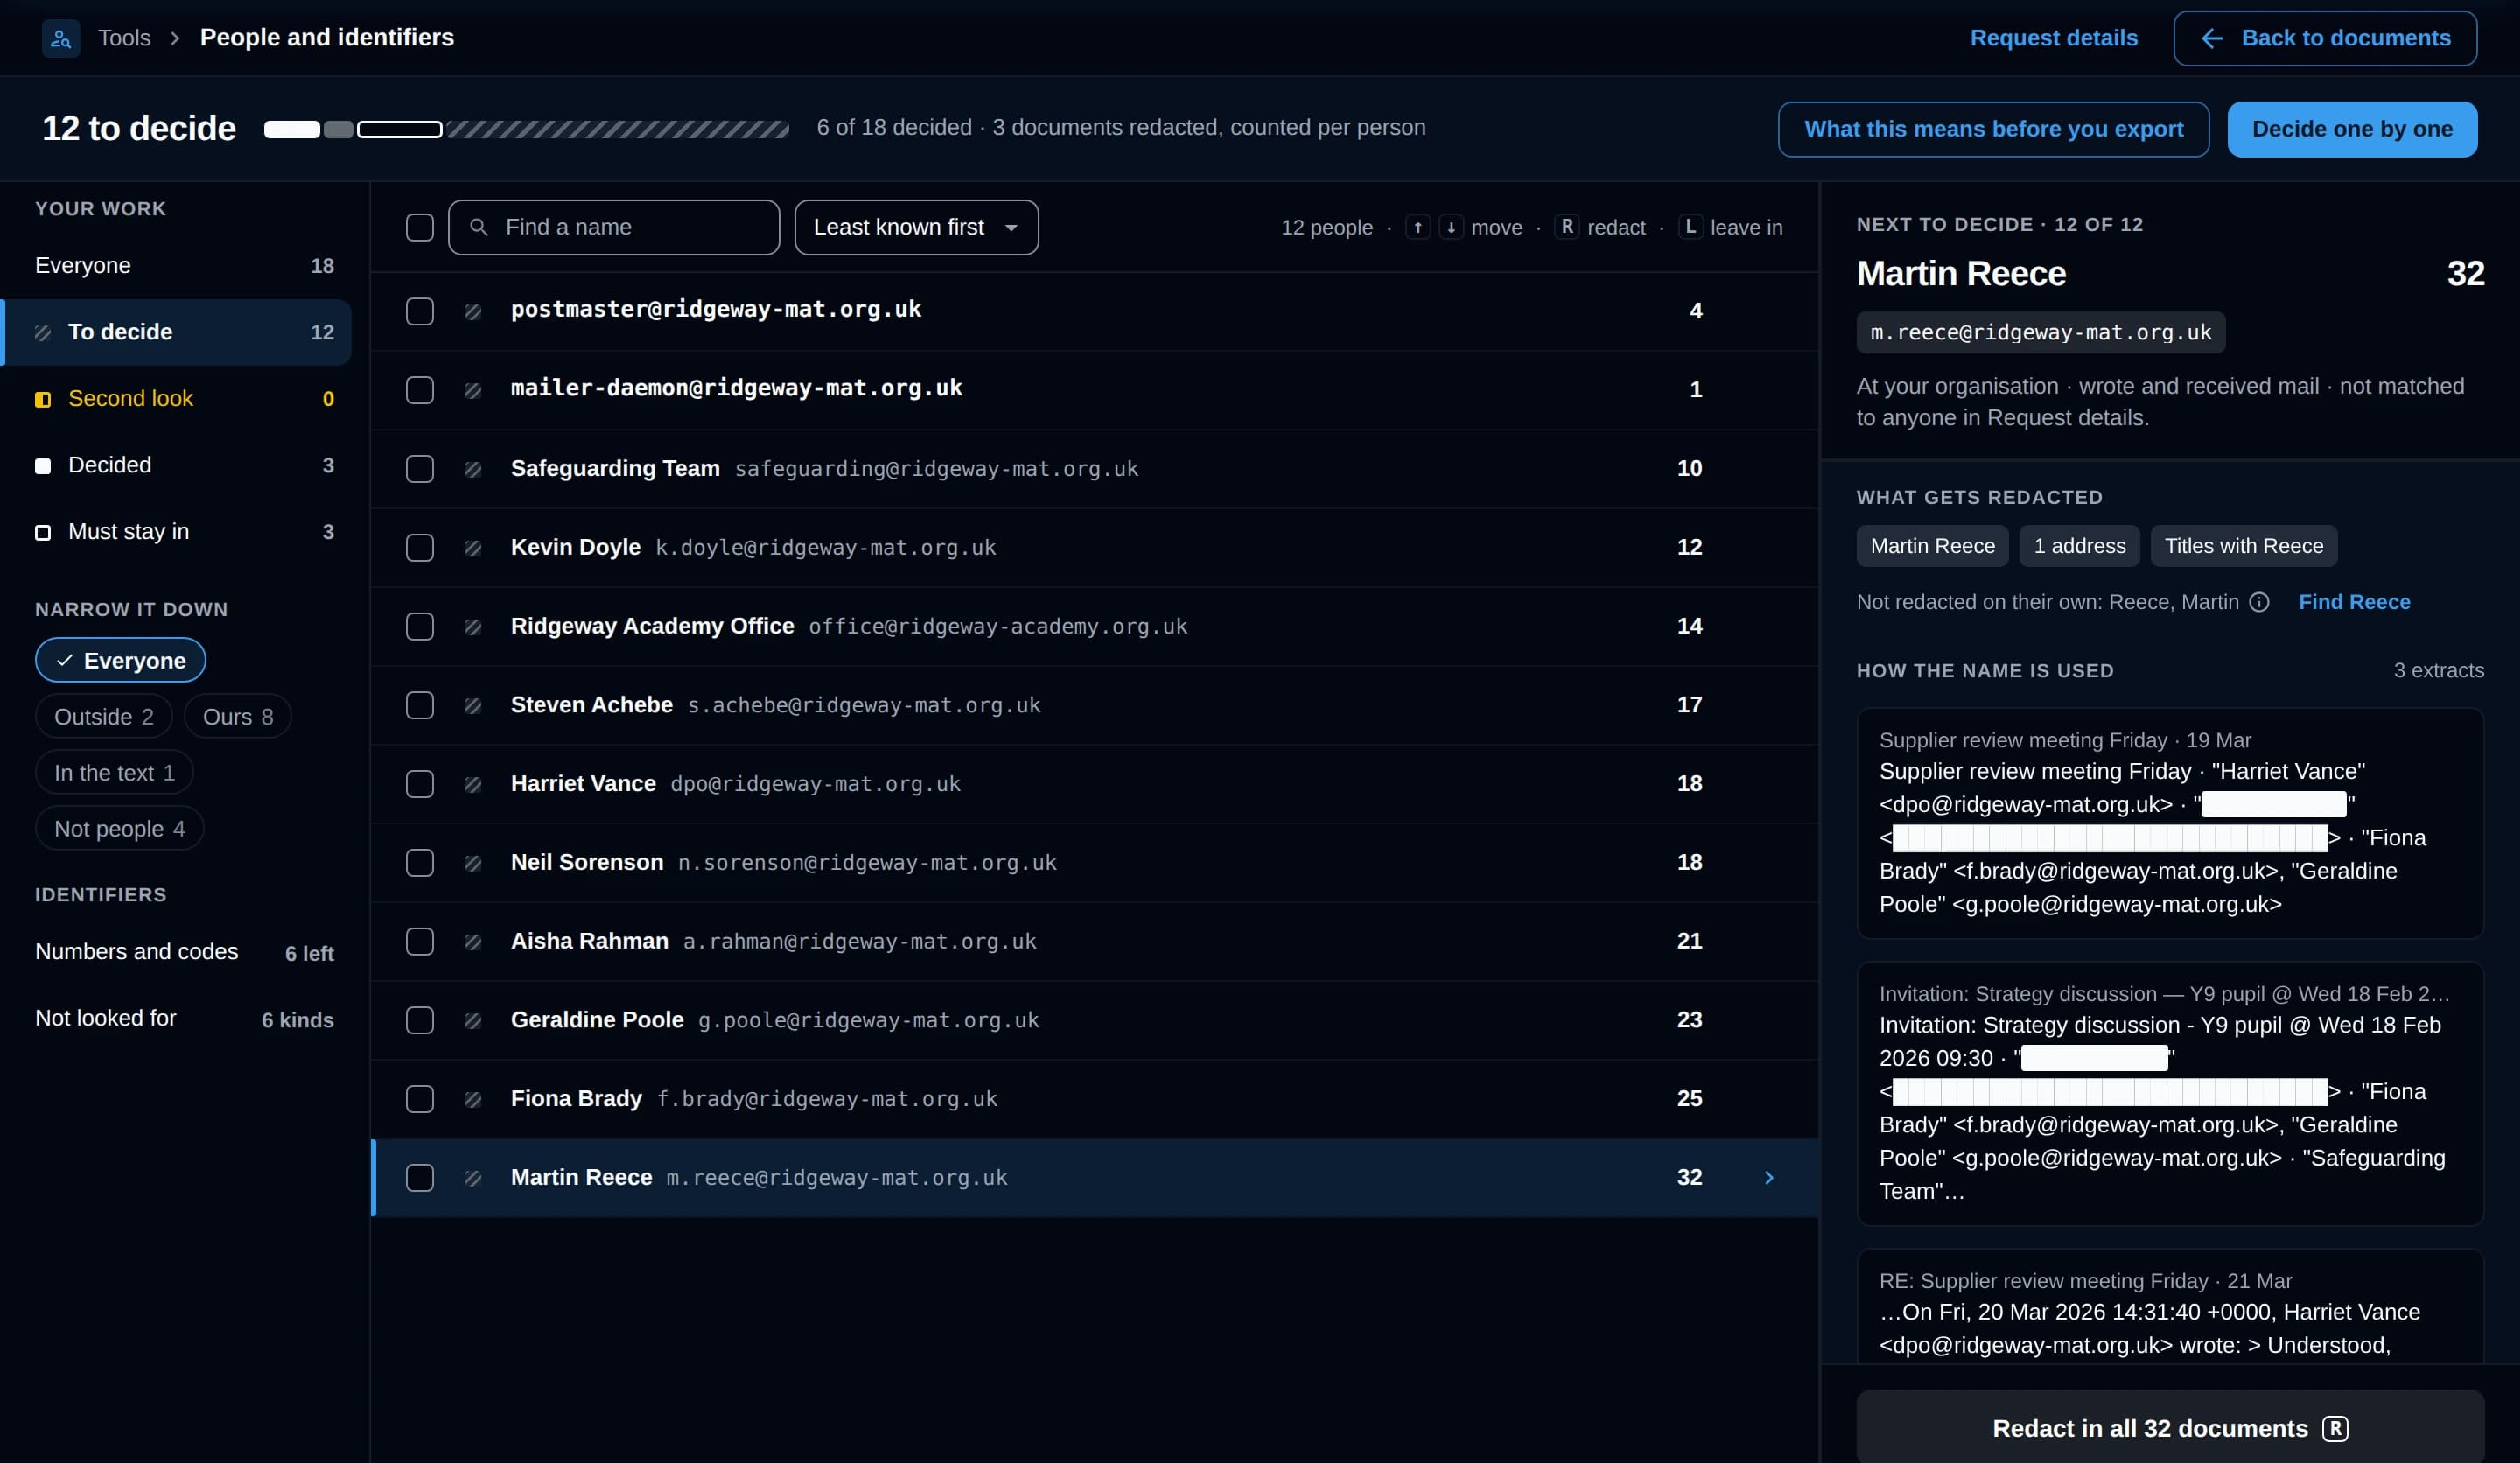Click the undecided status icon beside Kevin Doyle
Image resolution: width=2520 pixels, height=1463 pixels.
tap(473, 548)
